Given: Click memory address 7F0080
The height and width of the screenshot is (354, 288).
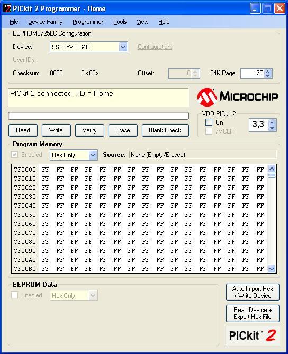Looking at the screenshot, I should [25, 242].
